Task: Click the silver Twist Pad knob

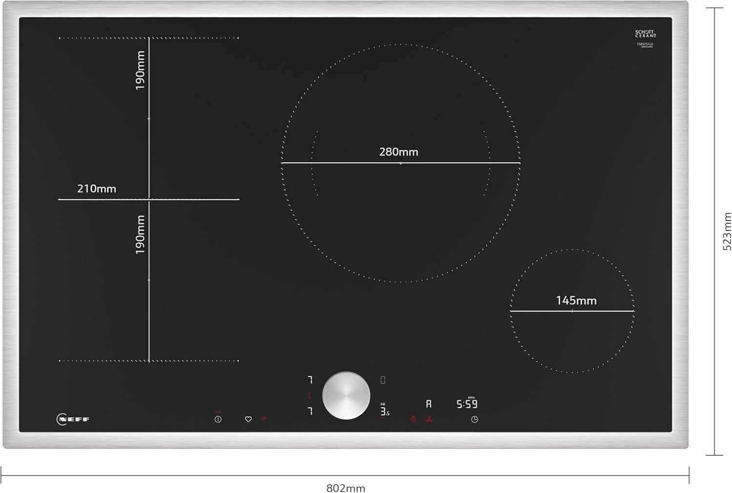Action: pyautogui.click(x=346, y=395)
